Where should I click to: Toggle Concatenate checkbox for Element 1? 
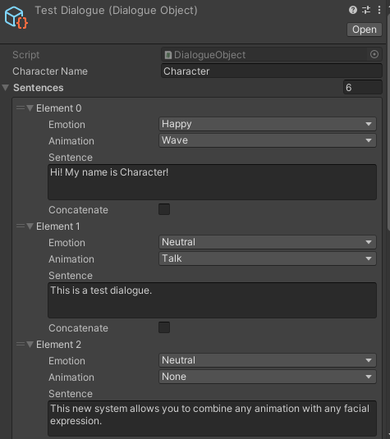click(x=164, y=327)
